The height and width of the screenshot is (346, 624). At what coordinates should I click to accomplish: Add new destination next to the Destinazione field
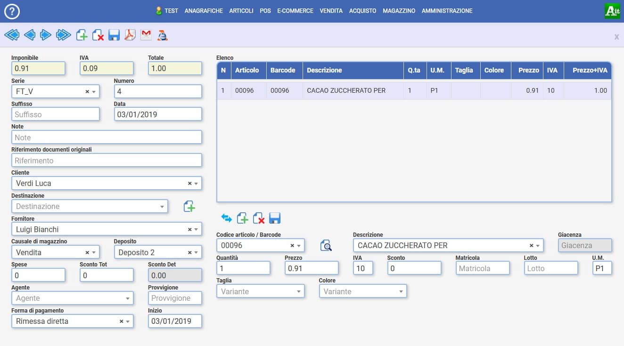(x=189, y=206)
